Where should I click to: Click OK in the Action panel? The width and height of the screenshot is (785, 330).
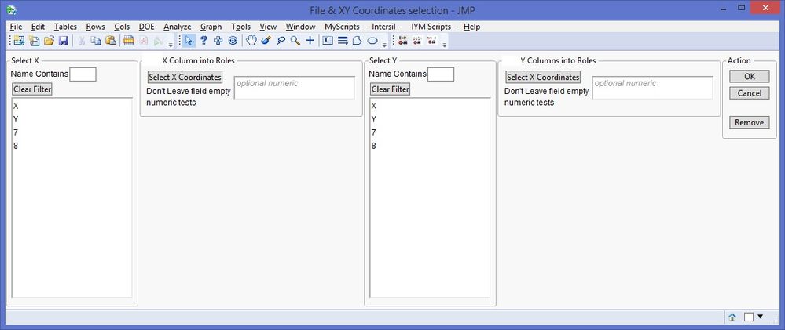pyautogui.click(x=749, y=76)
